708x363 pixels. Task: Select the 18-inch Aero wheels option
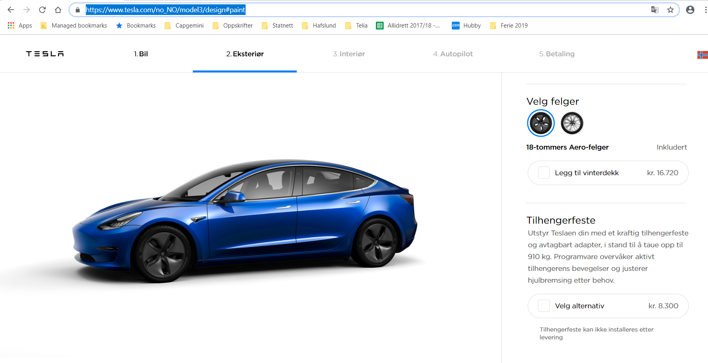[541, 123]
